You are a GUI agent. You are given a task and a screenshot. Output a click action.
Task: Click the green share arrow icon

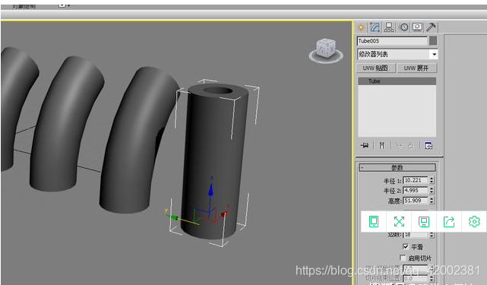point(449,222)
